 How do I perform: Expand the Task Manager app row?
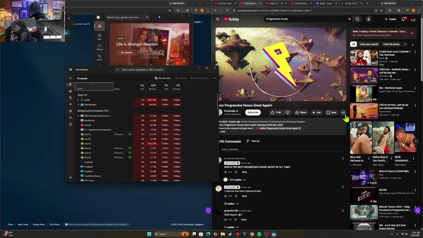tap(78, 104)
